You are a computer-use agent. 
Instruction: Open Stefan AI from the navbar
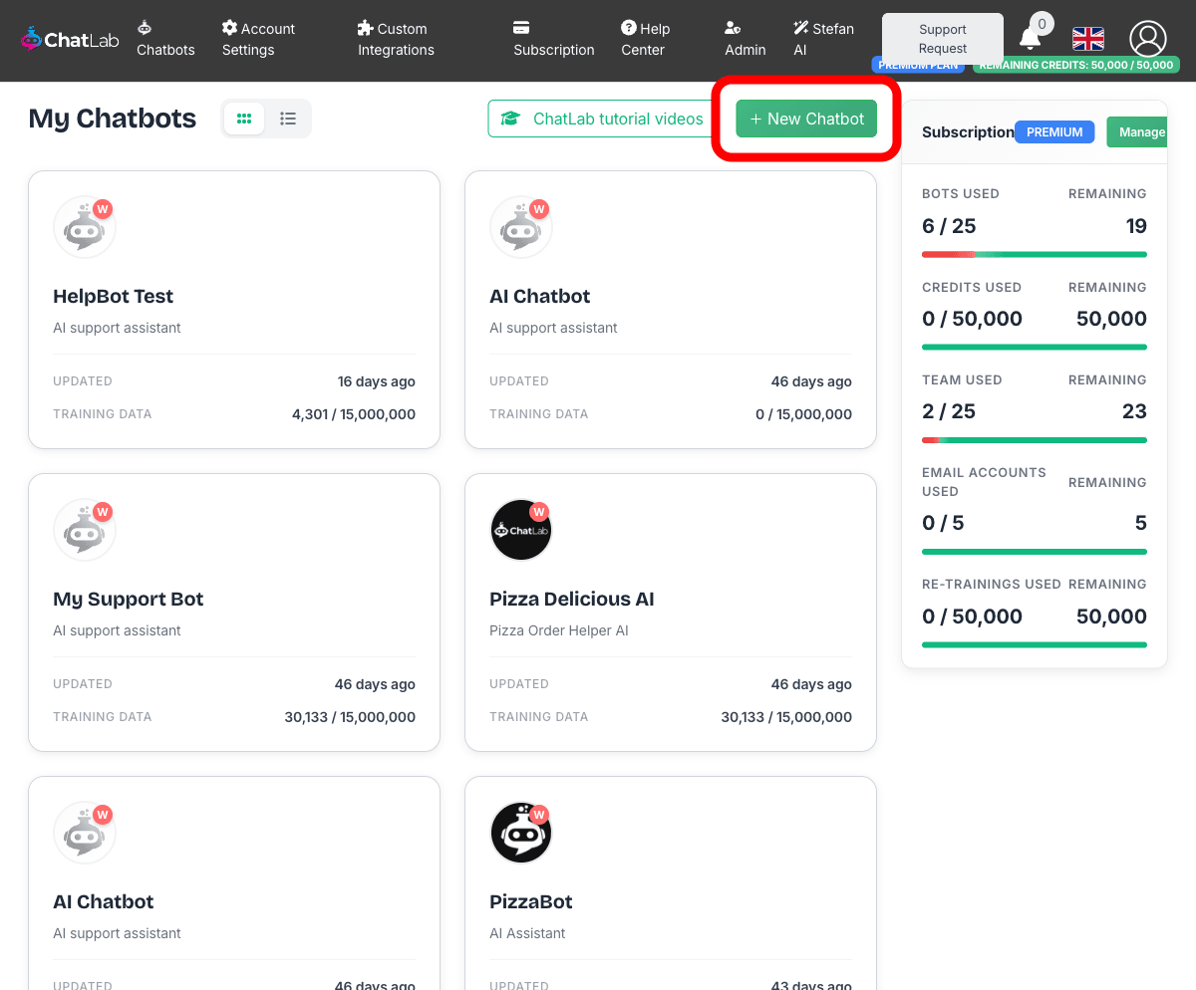[823, 40]
